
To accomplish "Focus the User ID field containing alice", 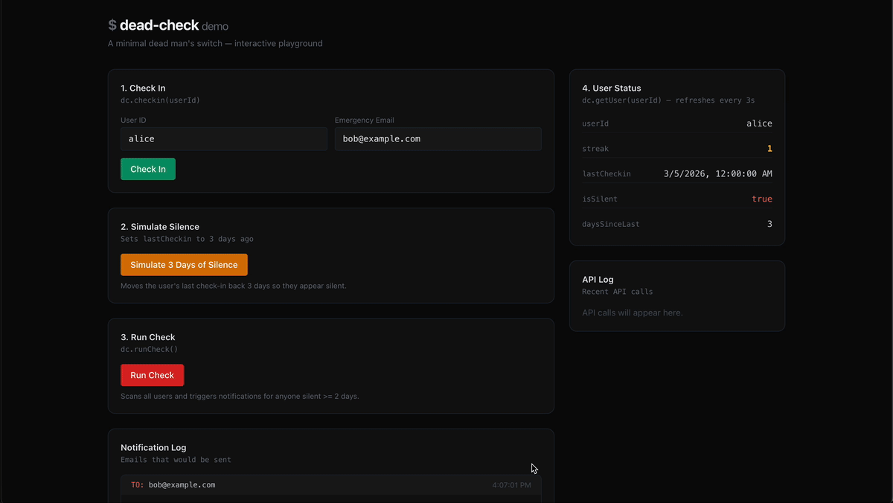I will tap(223, 139).
